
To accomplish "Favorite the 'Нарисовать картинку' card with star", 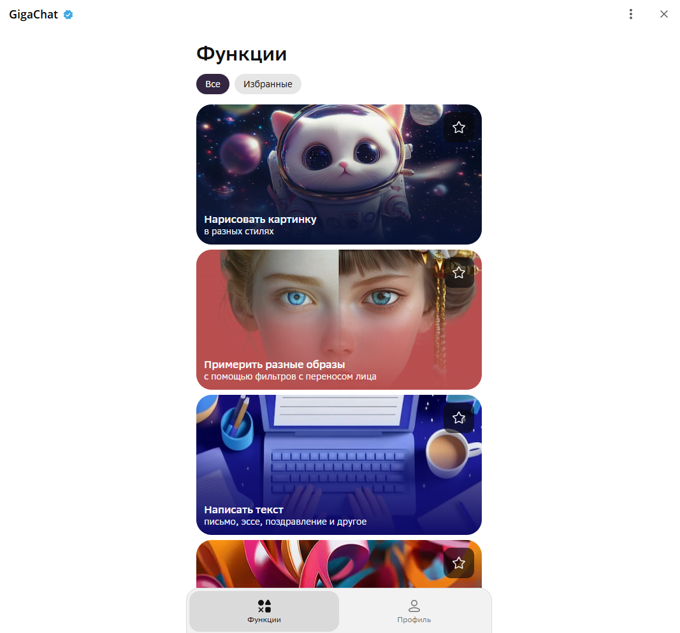I will coord(458,127).
